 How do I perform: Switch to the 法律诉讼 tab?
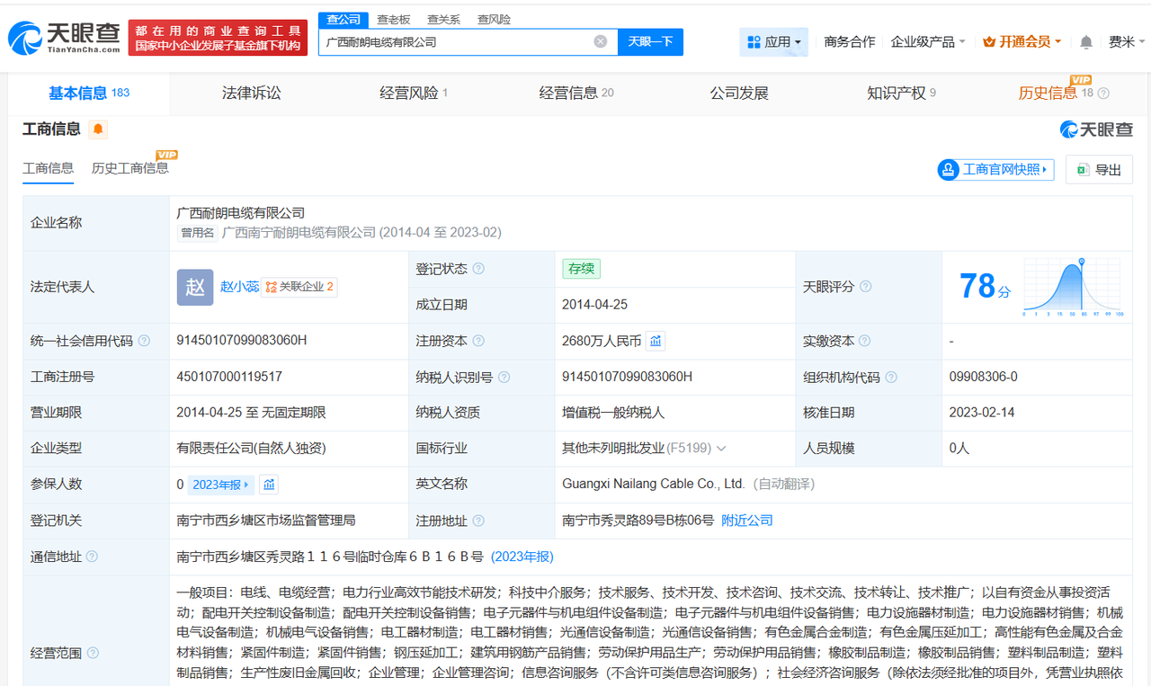coord(251,93)
